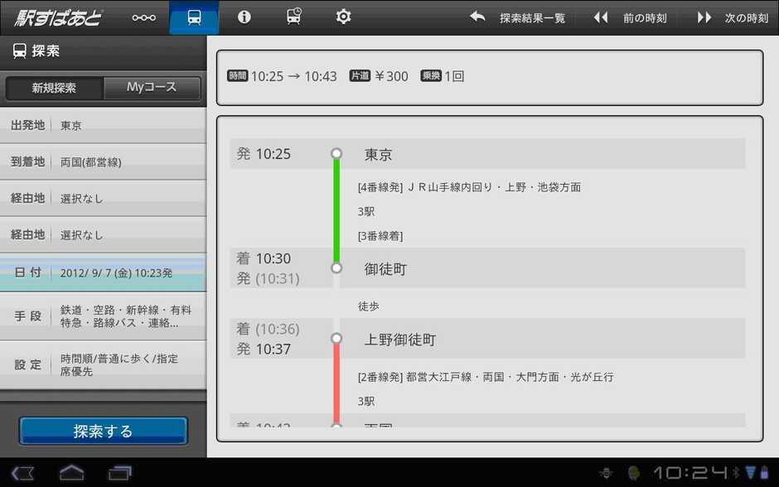The width and height of the screenshot is (779, 487).
Task: Choose the second 経由地 選択なし option
Action: [103, 235]
